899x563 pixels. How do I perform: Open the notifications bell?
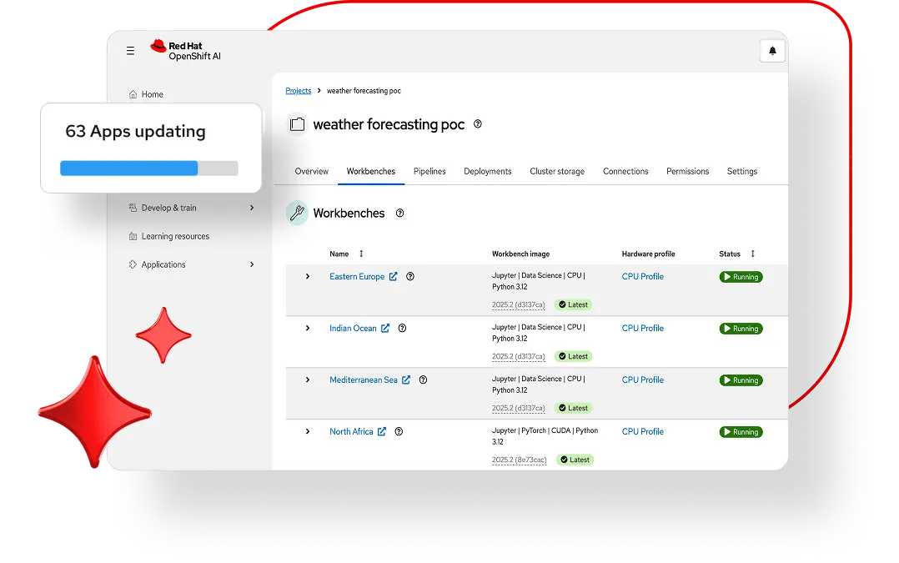[x=772, y=50]
